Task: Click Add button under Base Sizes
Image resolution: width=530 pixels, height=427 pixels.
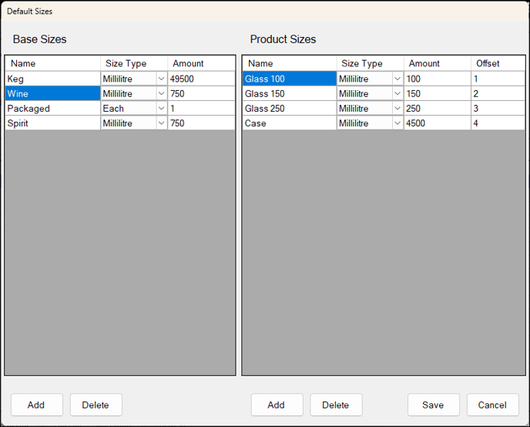Action: 36,405
